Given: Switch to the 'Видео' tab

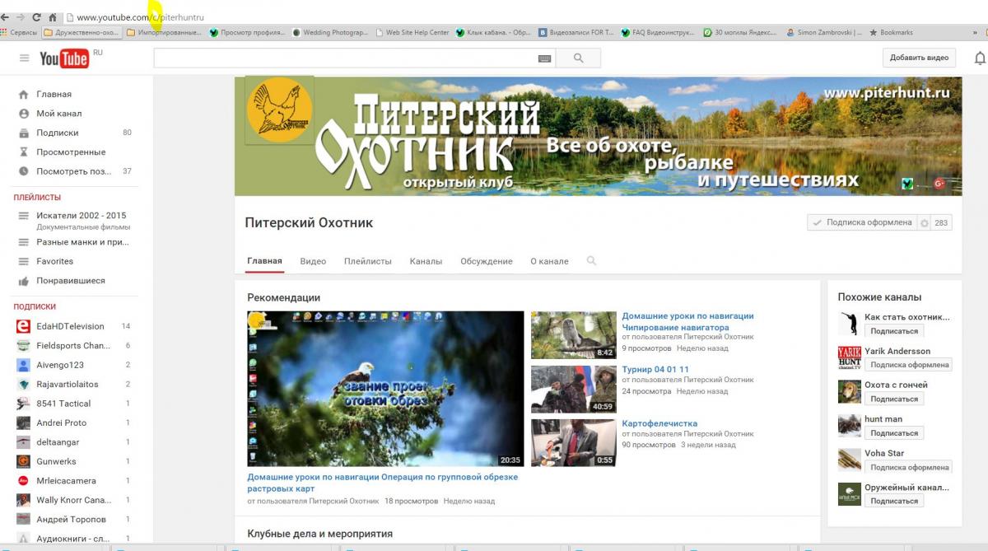Looking at the screenshot, I should [x=313, y=261].
